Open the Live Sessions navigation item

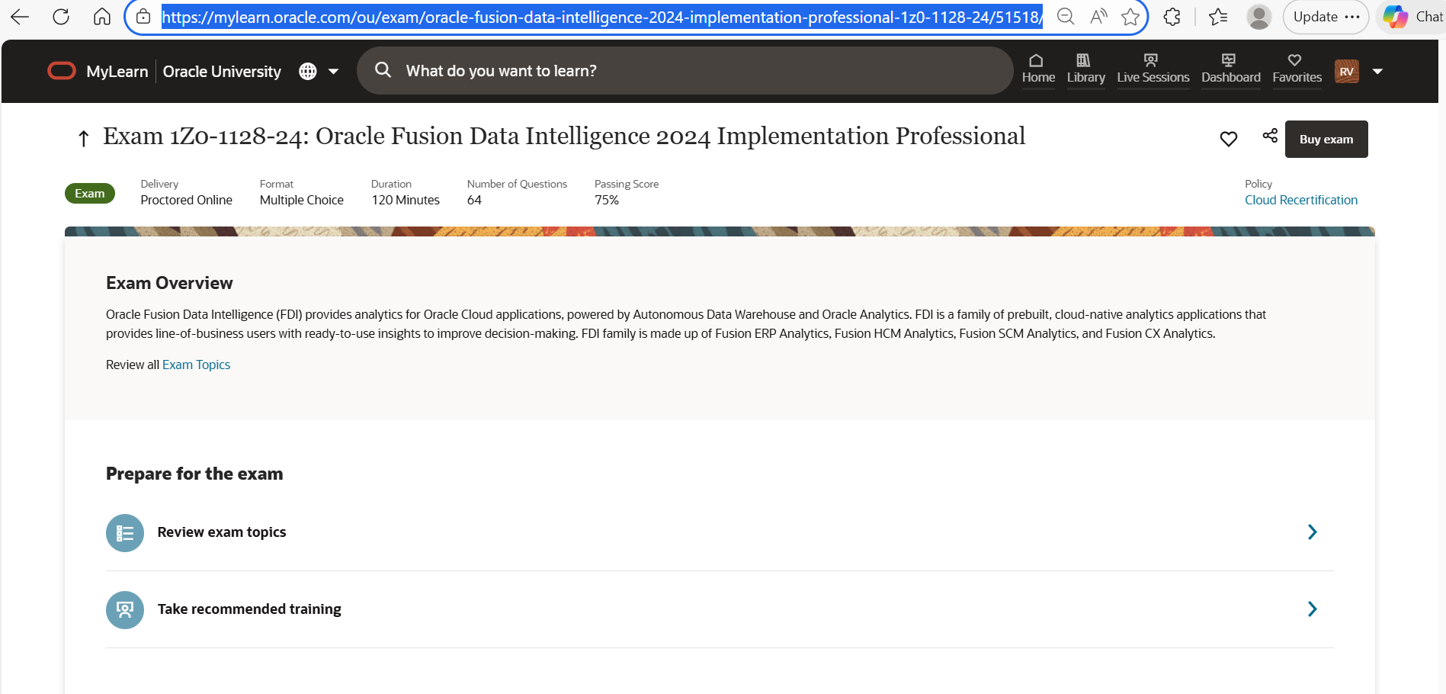[1153, 69]
